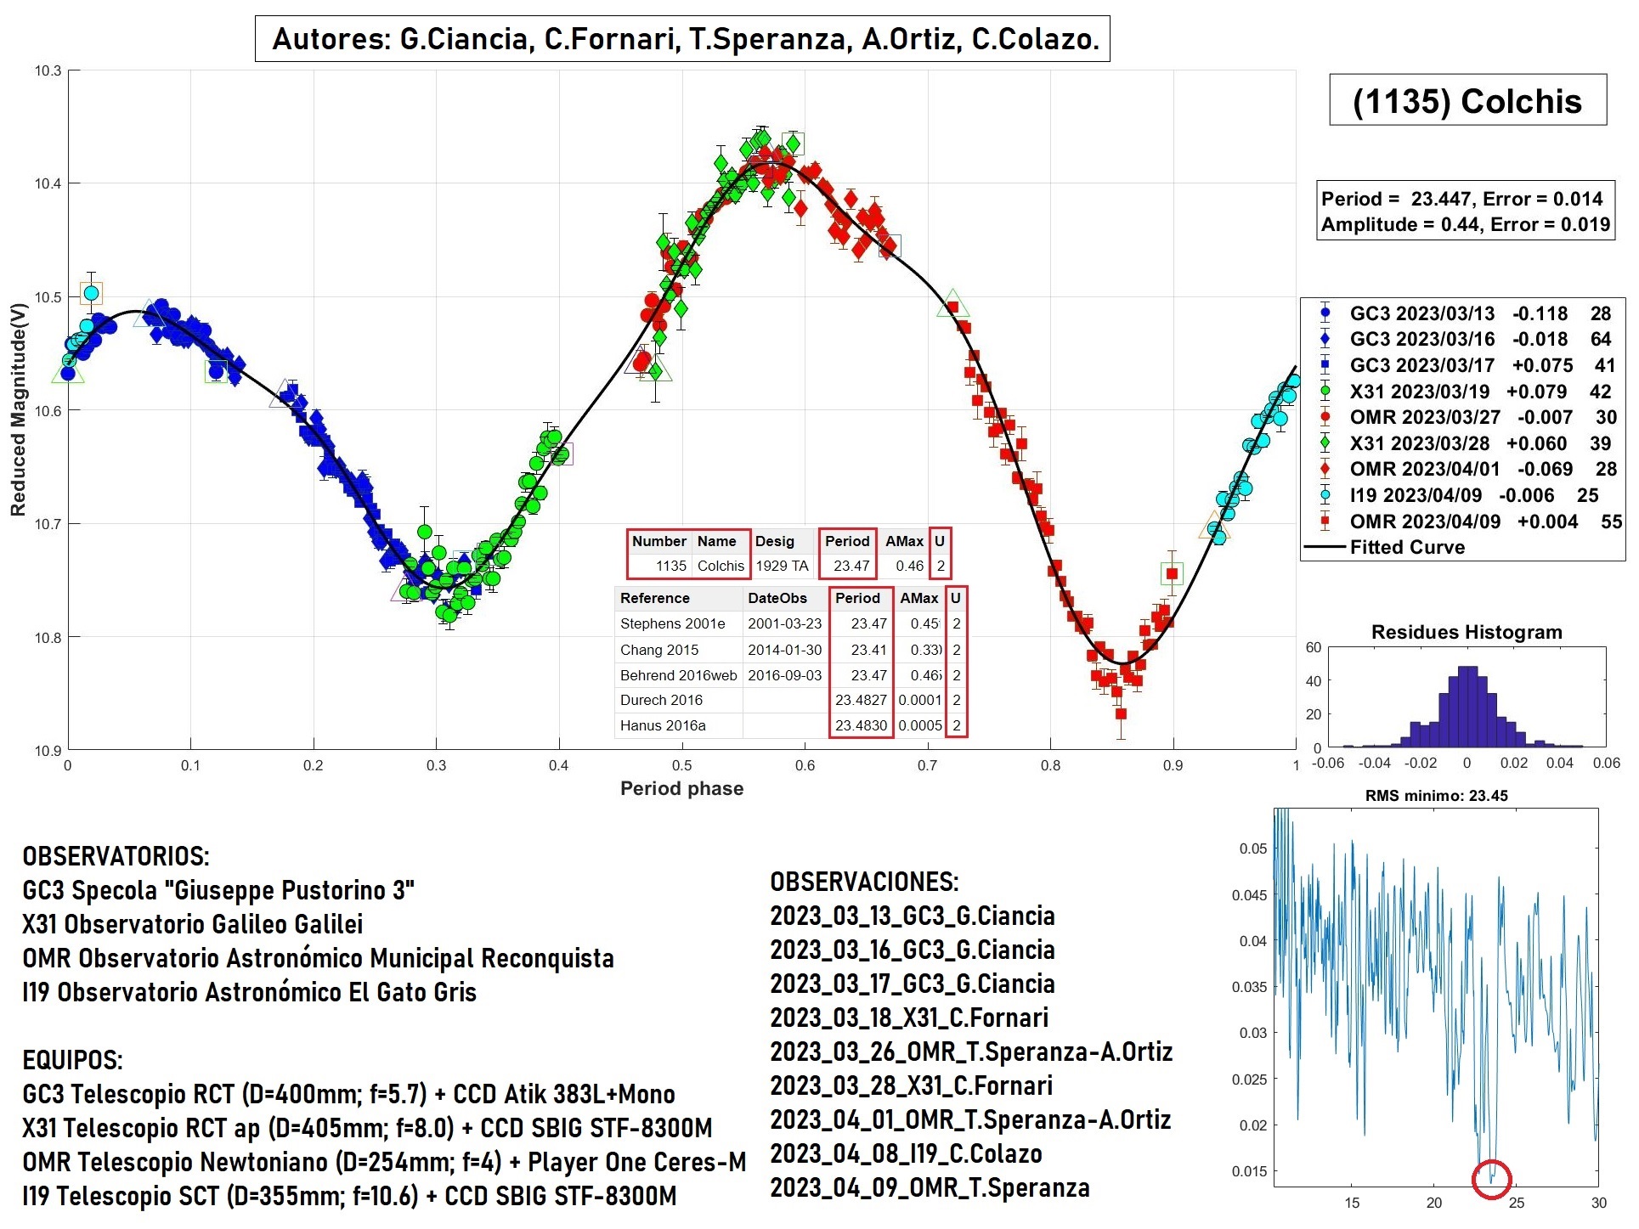Click the Reference column header
The width and height of the screenshot is (1639, 1229).
coord(679,598)
